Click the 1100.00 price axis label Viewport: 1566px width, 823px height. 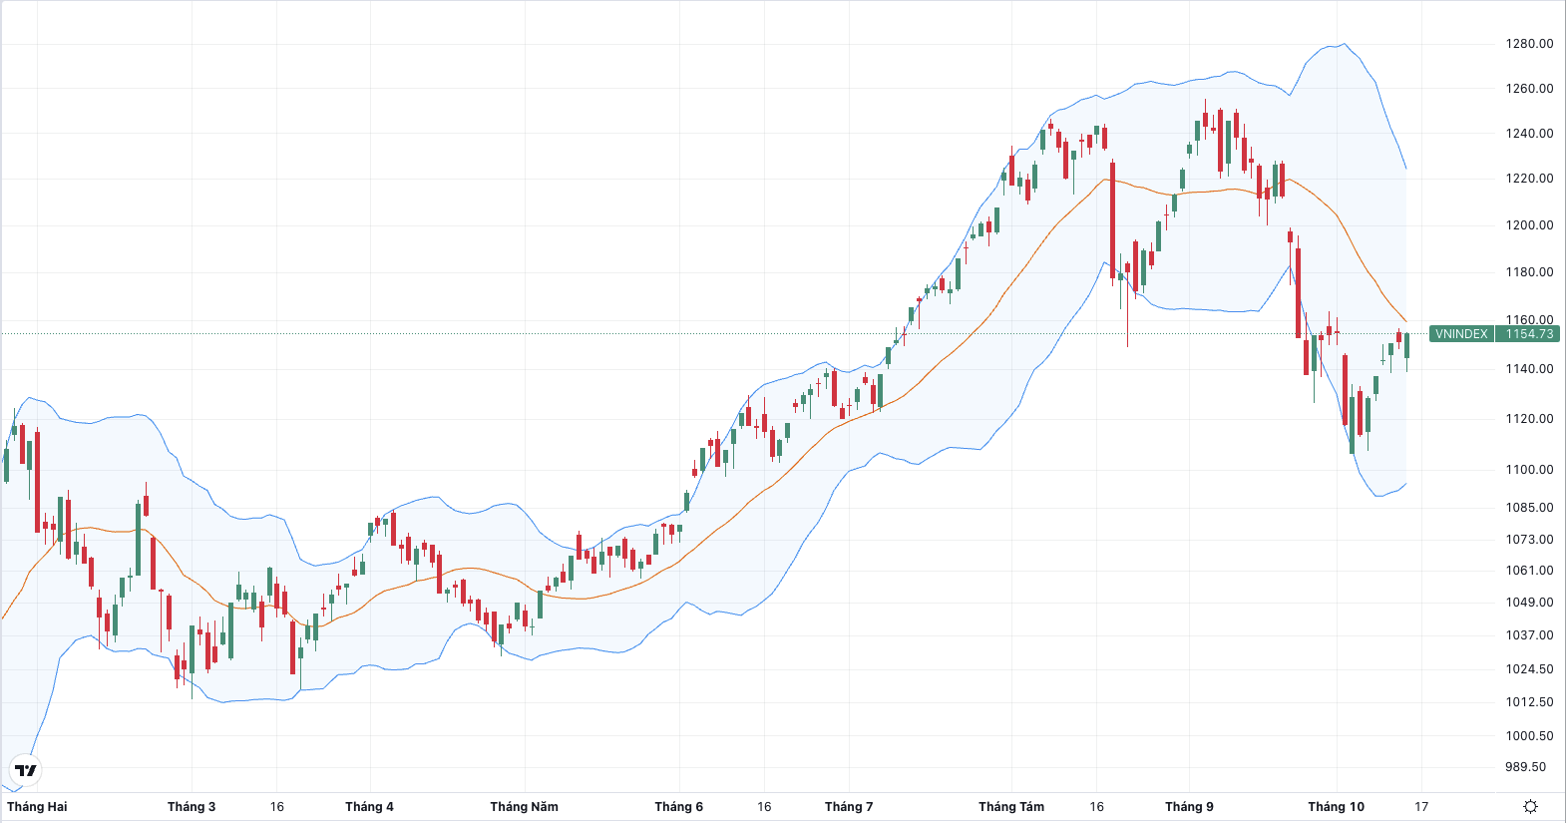1529,470
